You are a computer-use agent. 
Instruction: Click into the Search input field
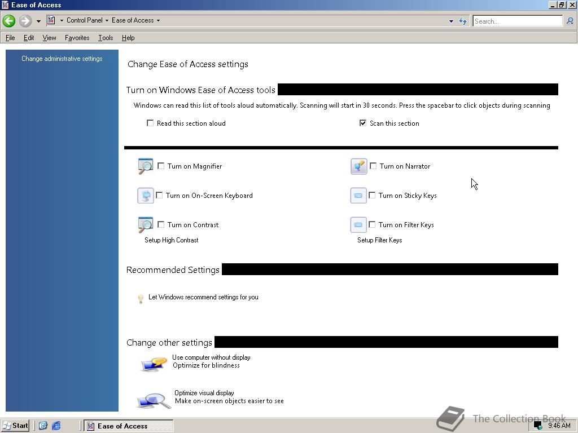518,21
